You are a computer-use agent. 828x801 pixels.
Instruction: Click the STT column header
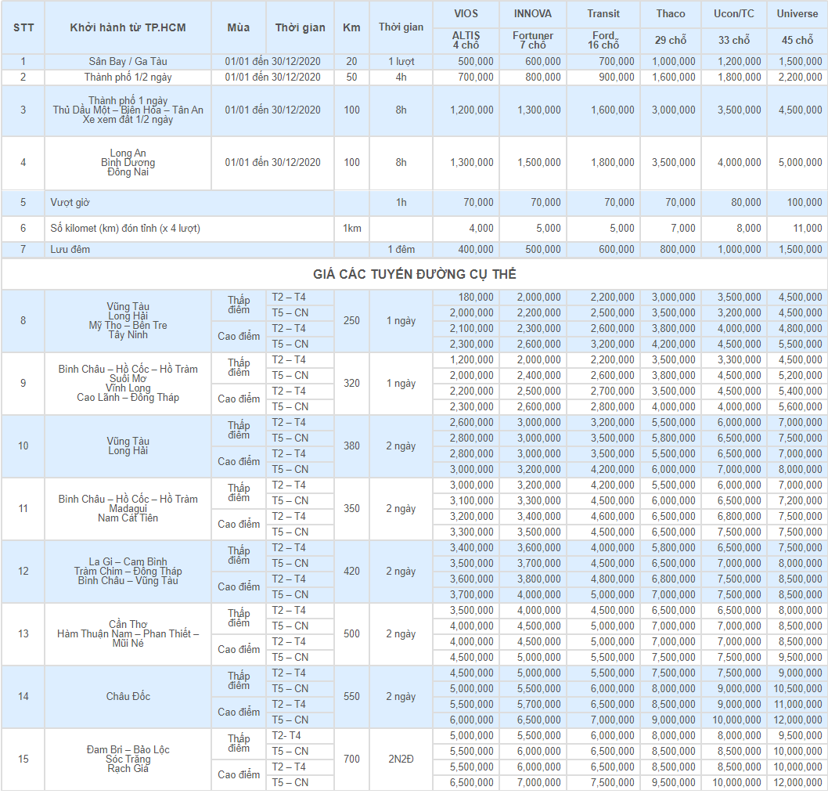23,27
